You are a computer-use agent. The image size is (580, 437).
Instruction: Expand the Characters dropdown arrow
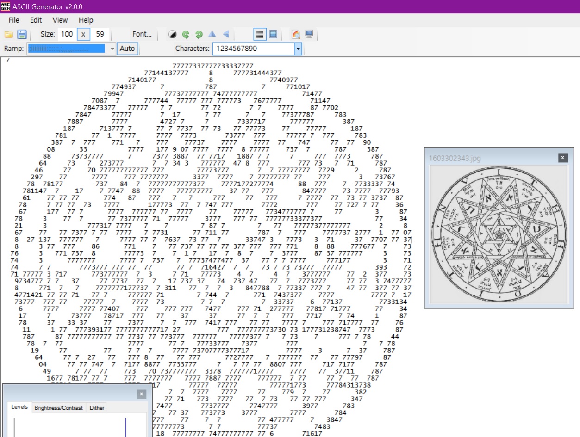298,49
